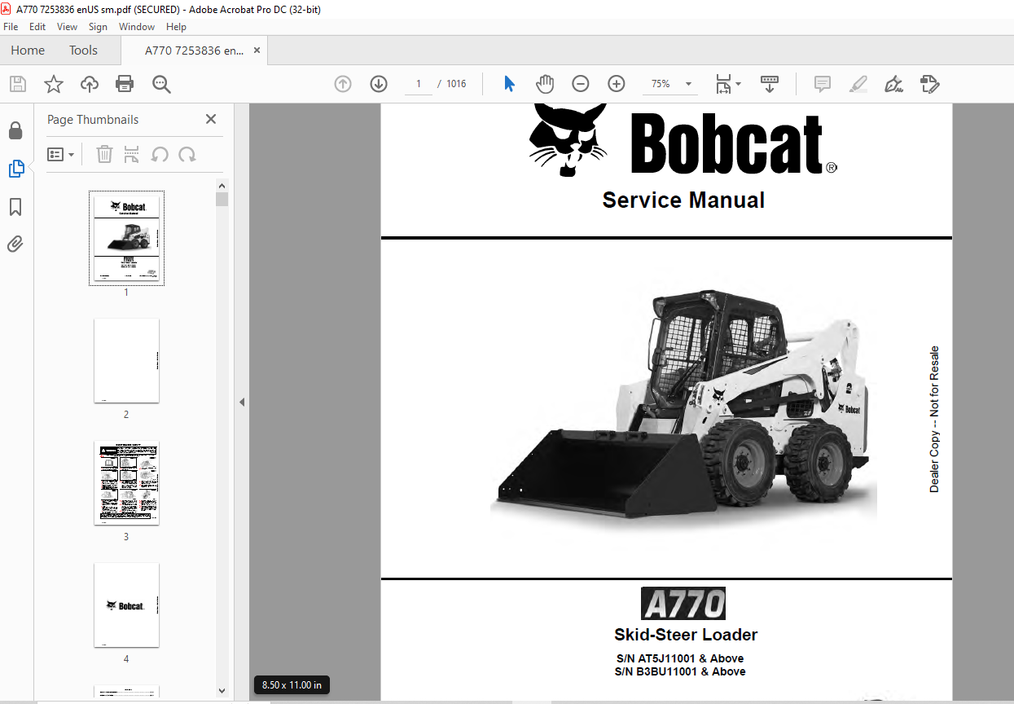The width and height of the screenshot is (1014, 704).
Task: Click the 8.50 x 11.00 in size label
Action: click(x=292, y=685)
